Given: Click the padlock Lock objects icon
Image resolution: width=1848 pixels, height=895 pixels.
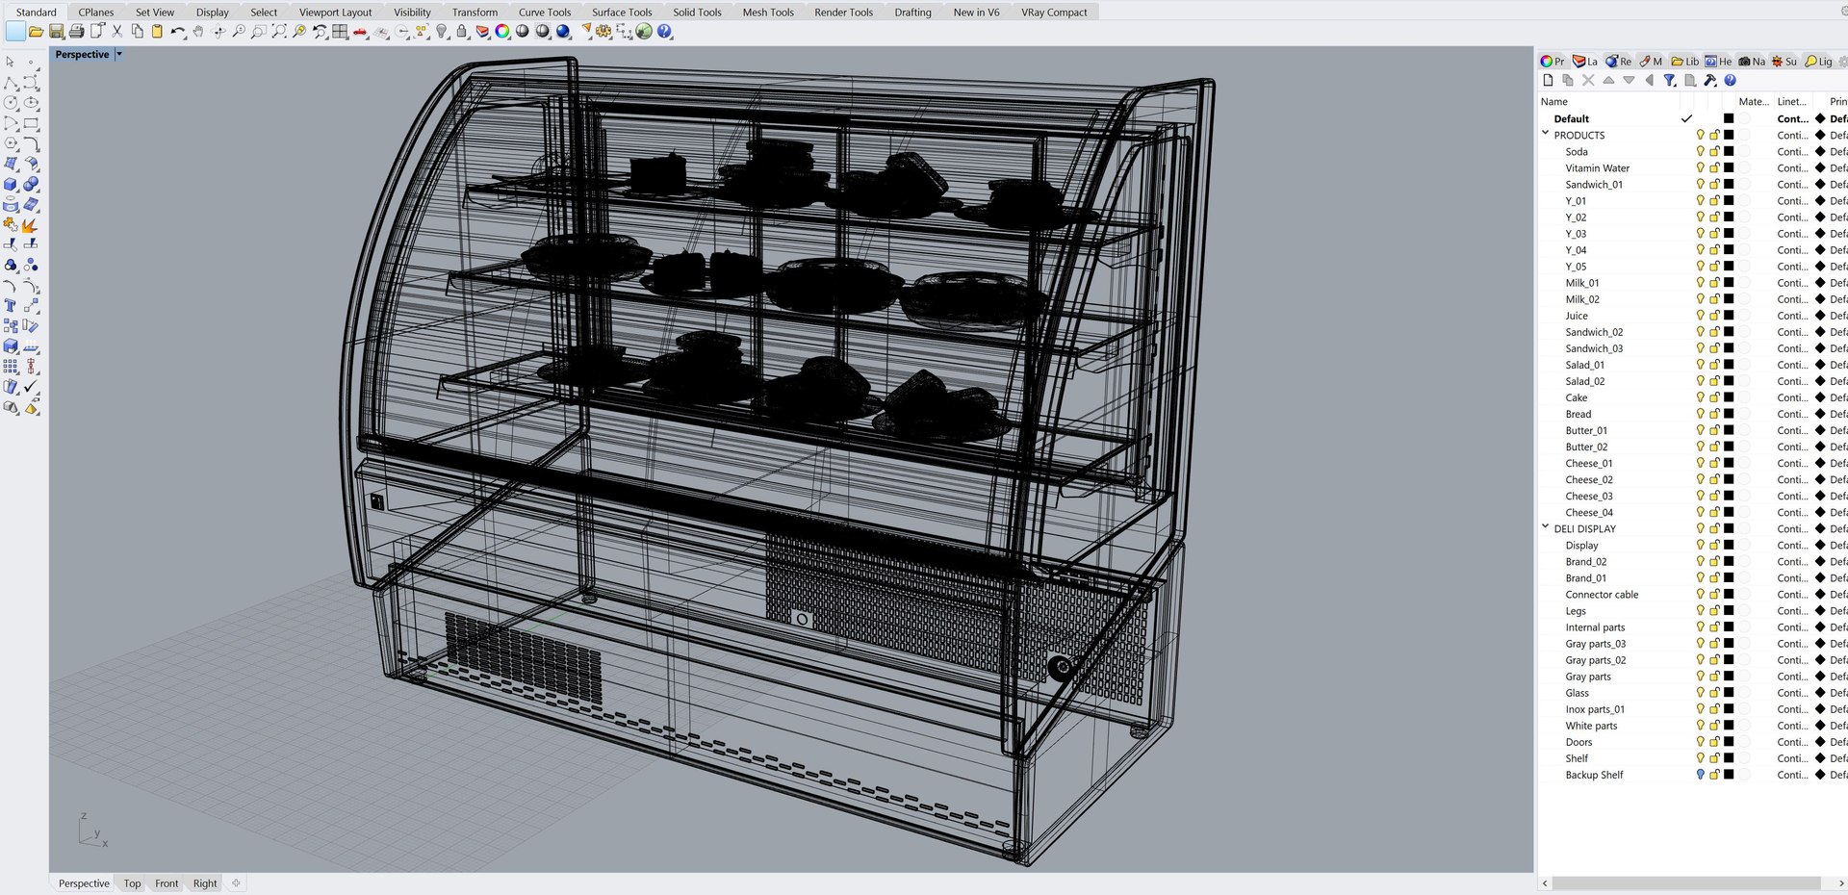Looking at the screenshot, I should pyautogui.click(x=462, y=32).
